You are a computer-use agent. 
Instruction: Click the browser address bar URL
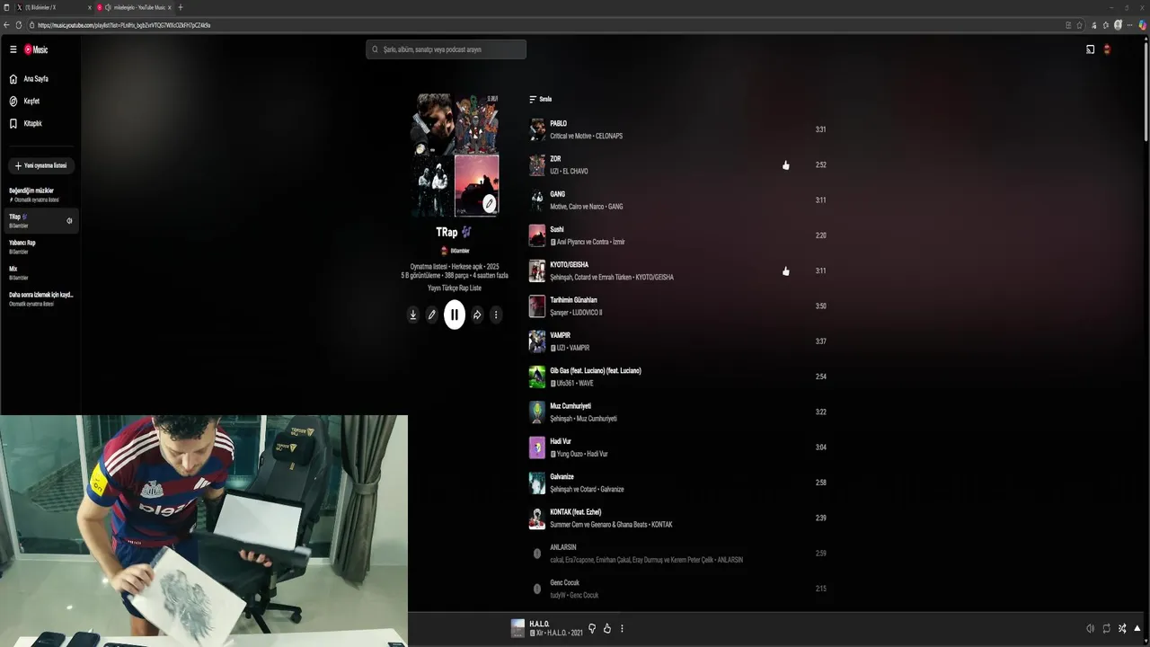124,25
